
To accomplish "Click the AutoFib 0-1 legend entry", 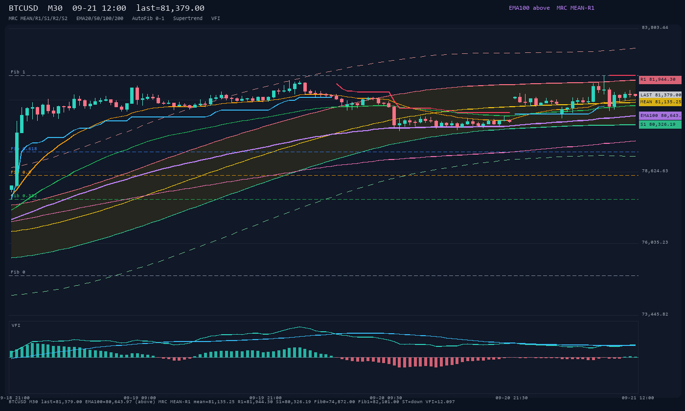I will pyautogui.click(x=148, y=18).
